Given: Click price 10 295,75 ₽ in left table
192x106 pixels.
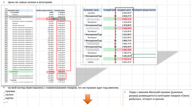Looking at the screenshot, I should pos(61,36).
